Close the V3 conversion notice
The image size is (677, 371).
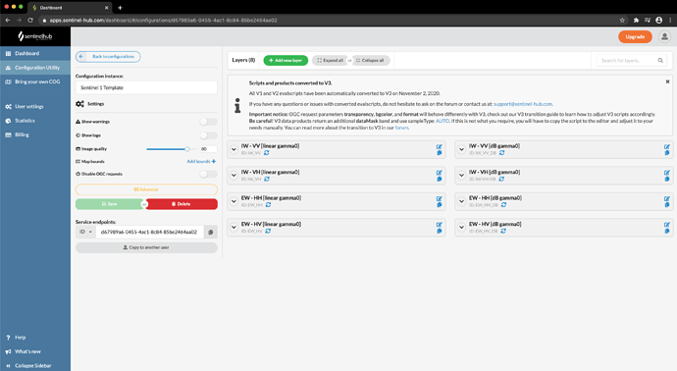[667, 81]
